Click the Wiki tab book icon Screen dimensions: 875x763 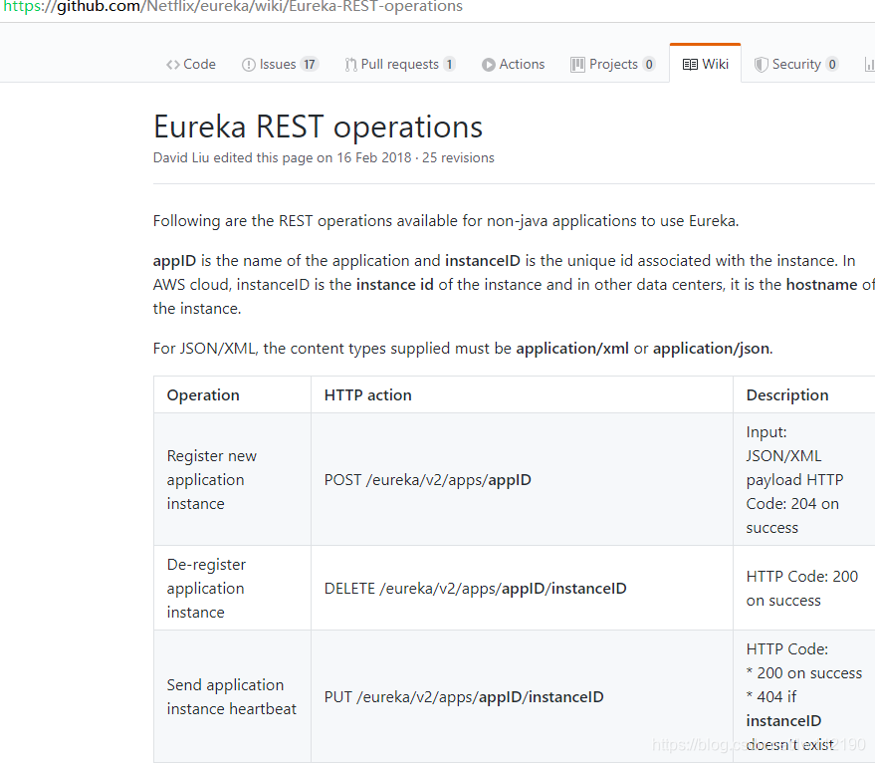tap(690, 65)
